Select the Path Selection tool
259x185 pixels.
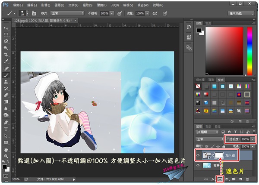[x=6, y=136]
